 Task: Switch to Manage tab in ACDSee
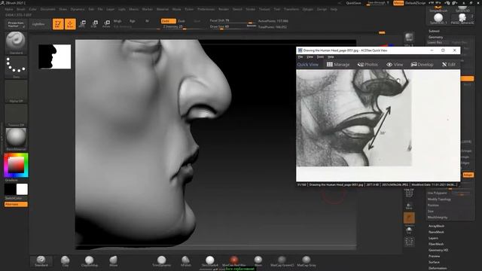pos(338,65)
